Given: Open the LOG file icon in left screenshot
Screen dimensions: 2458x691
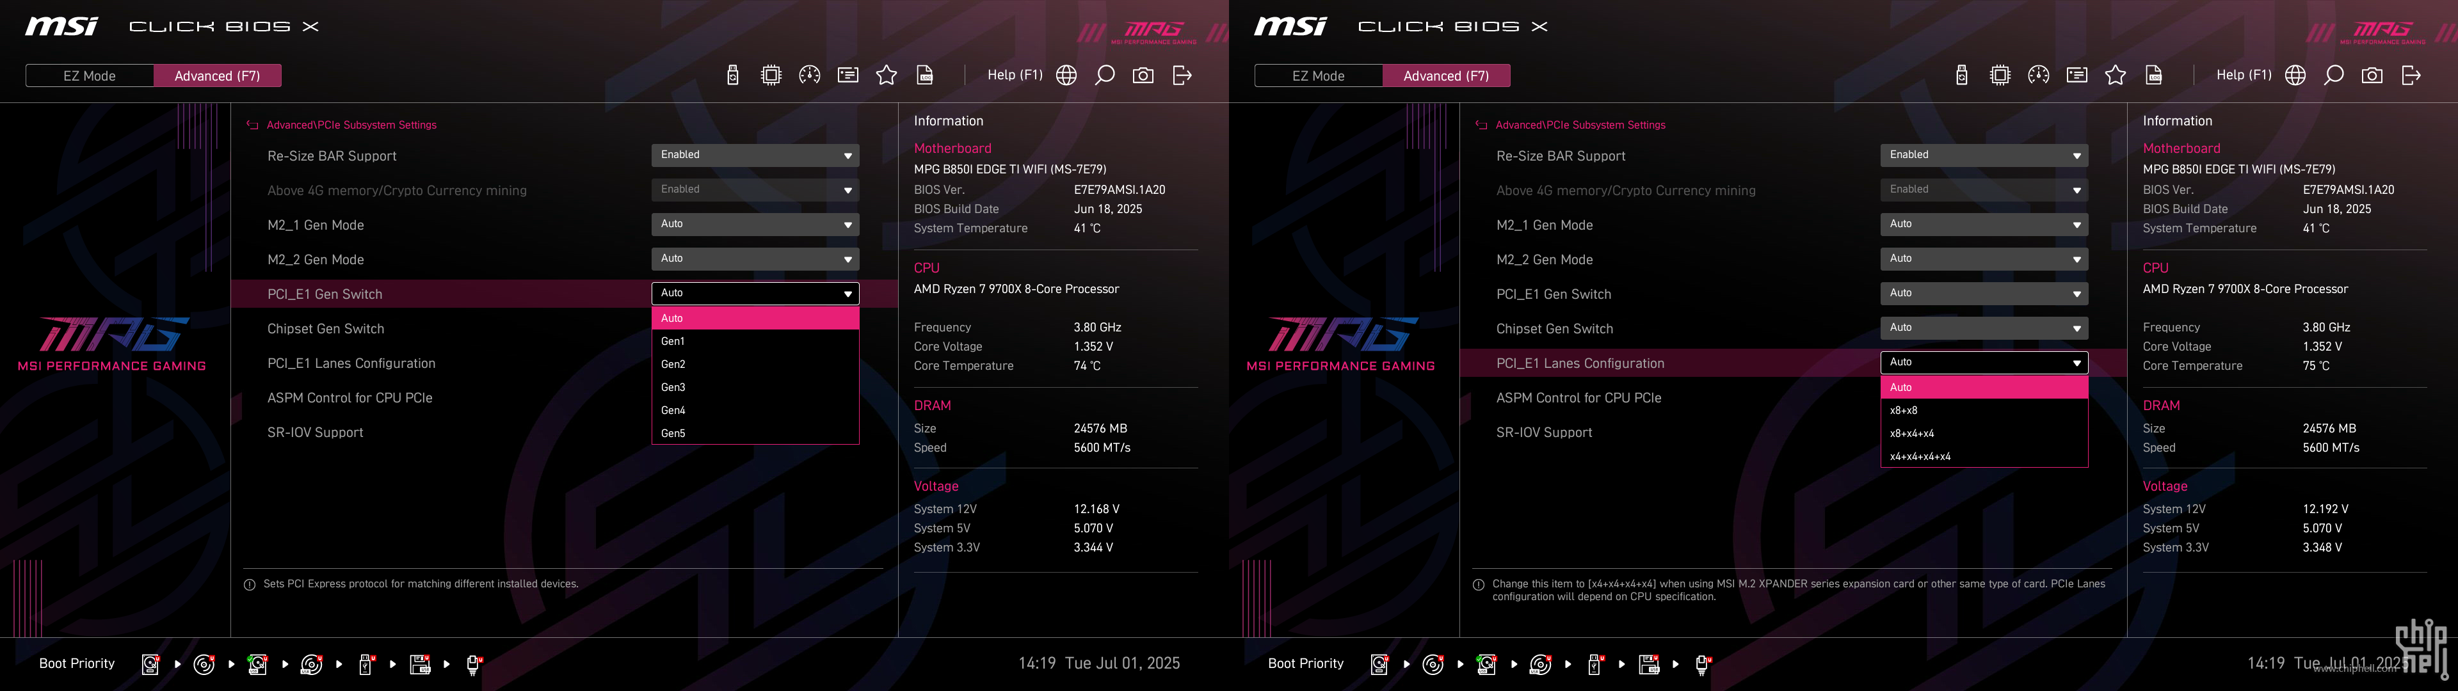Looking at the screenshot, I should 924,75.
